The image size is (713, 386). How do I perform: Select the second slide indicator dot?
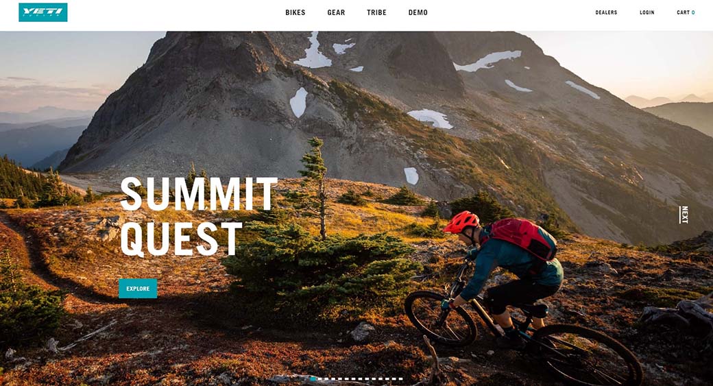(x=319, y=378)
